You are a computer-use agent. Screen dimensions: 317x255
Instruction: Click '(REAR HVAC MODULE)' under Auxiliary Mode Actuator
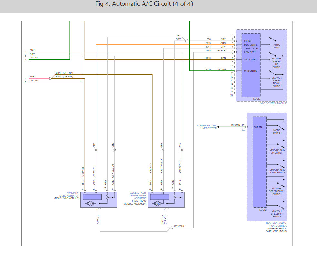pyautogui.click(x=67, y=198)
